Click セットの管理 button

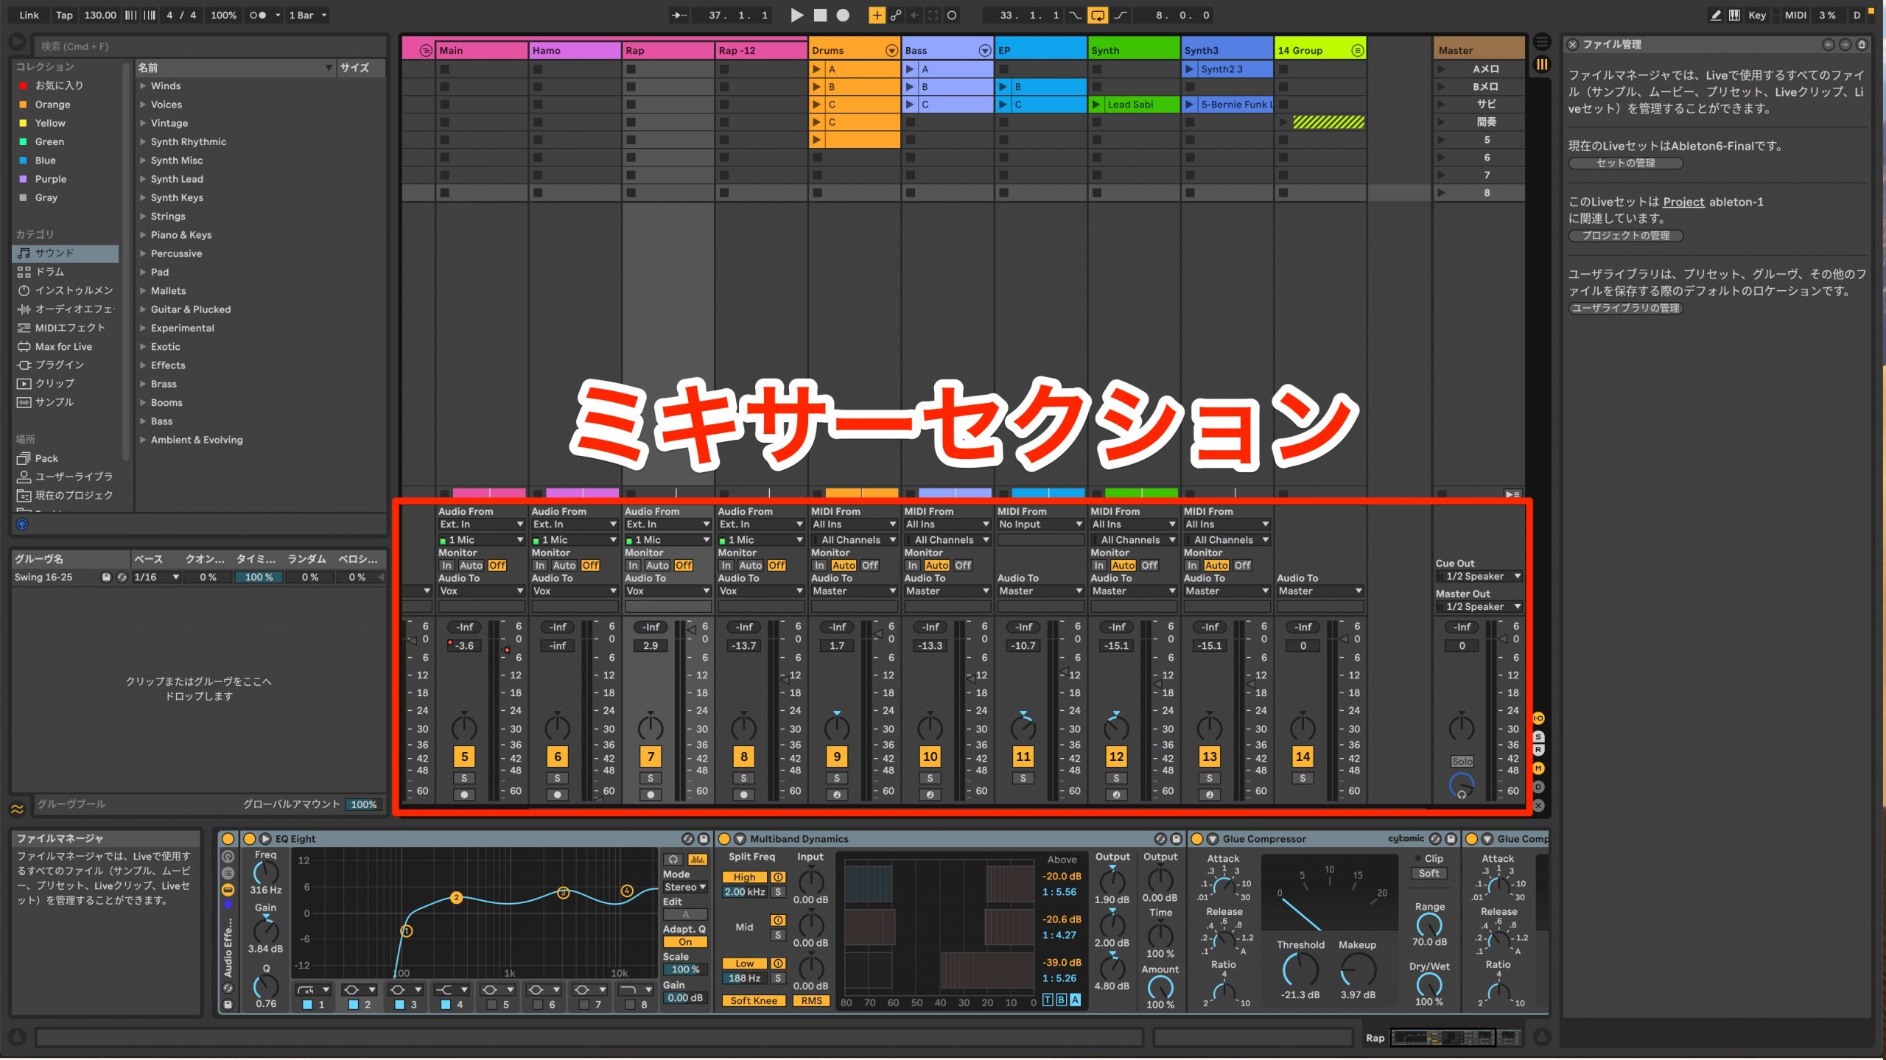tap(1625, 163)
